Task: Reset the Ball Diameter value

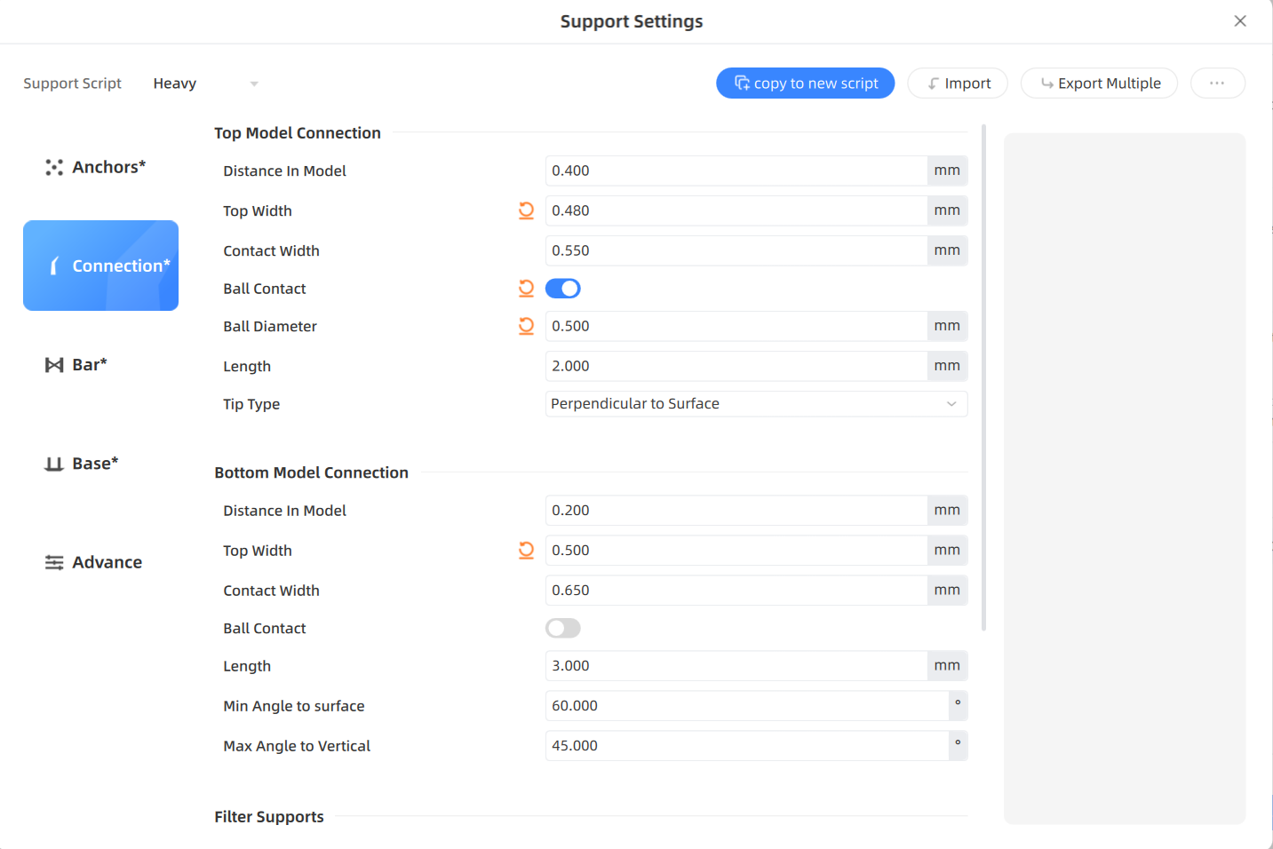Action: [x=526, y=326]
